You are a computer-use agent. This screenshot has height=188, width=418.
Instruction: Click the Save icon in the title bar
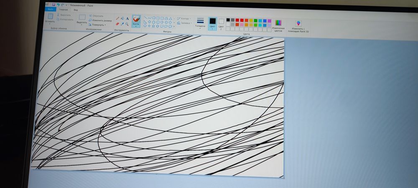54,5
